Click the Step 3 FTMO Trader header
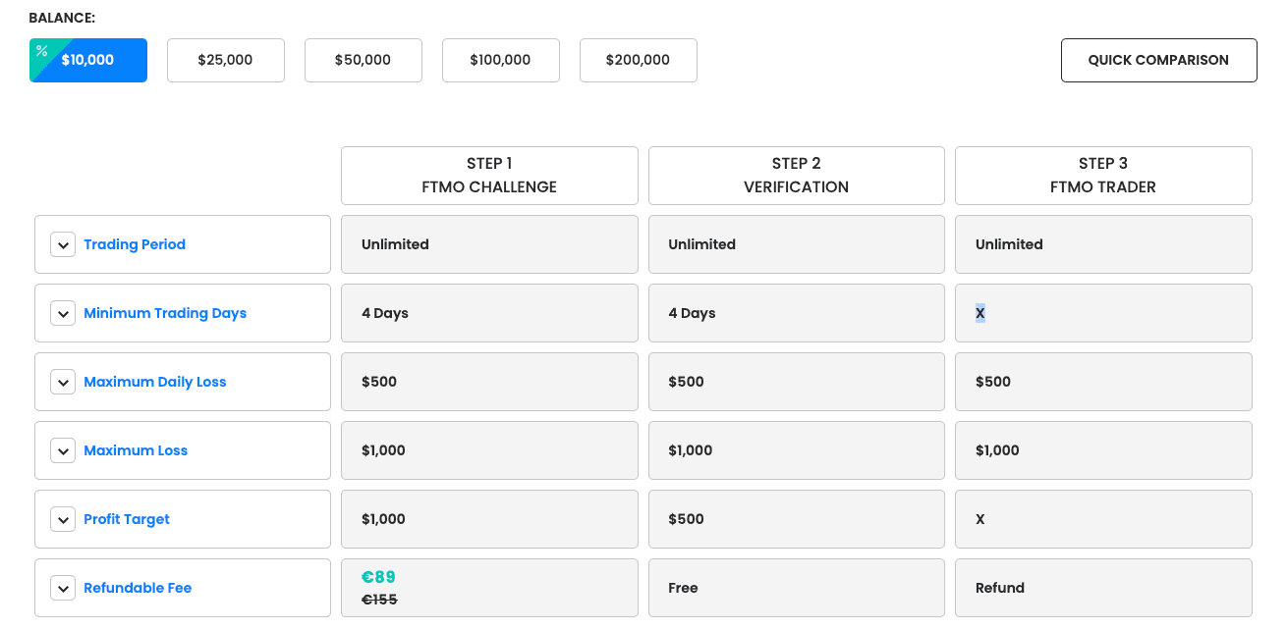Viewport: 1287px width, 630px height. (x=1103, y=176)
